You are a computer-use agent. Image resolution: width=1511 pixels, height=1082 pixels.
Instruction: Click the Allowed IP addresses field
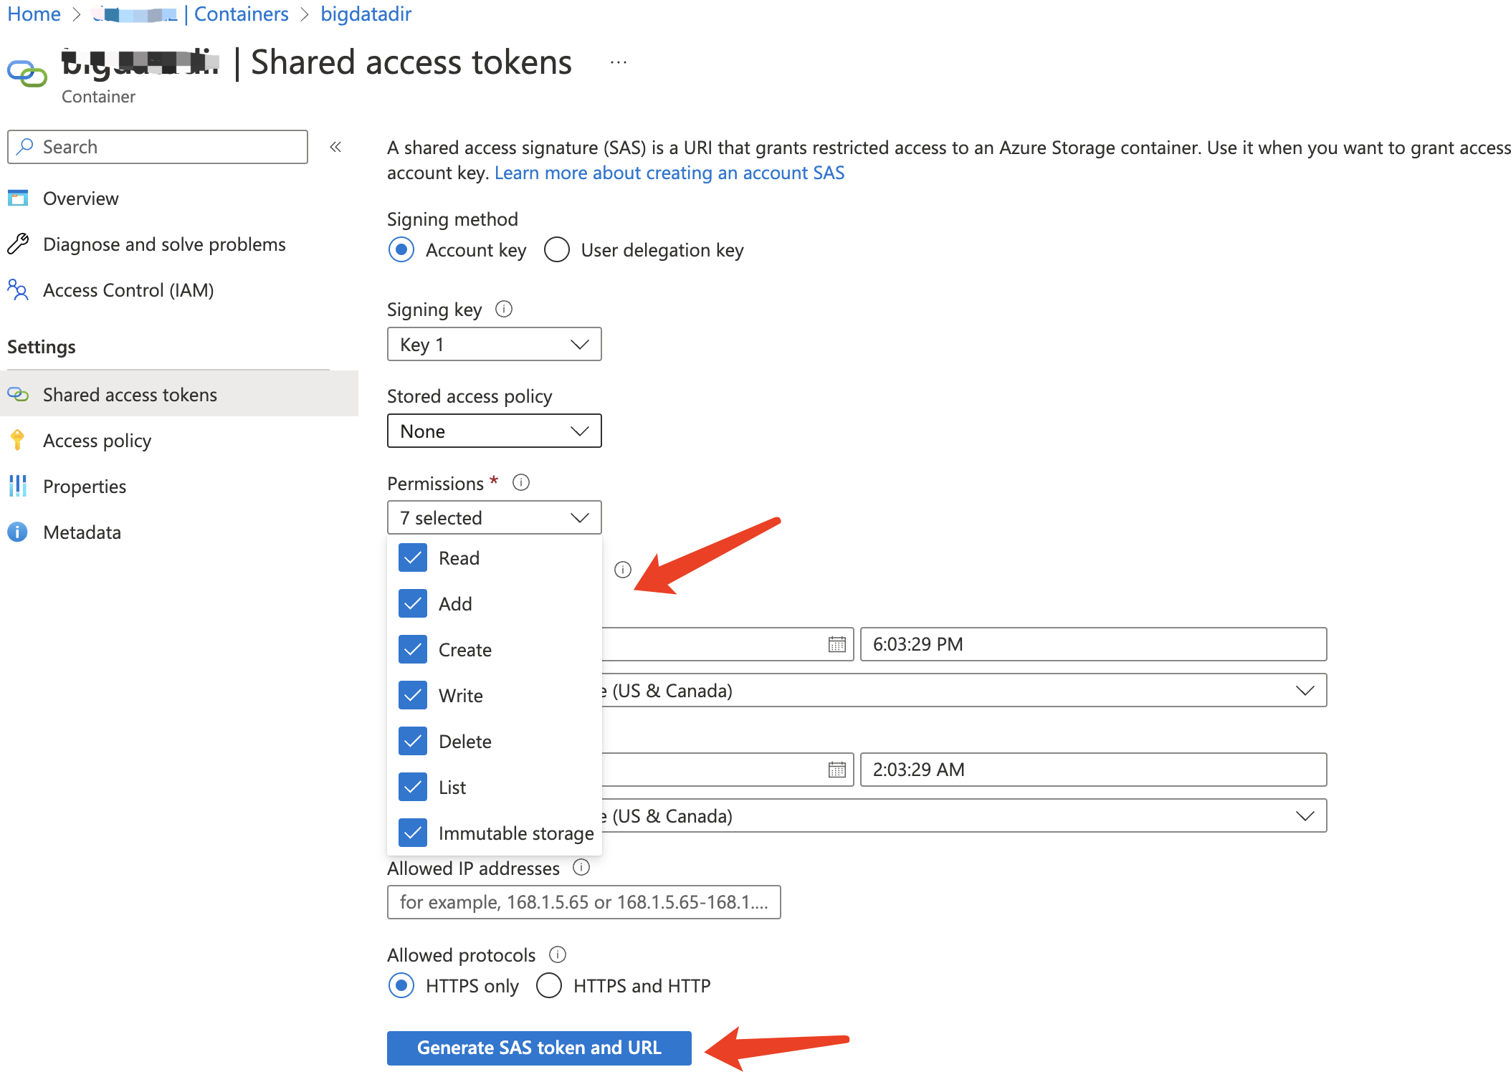coord(583,902)
